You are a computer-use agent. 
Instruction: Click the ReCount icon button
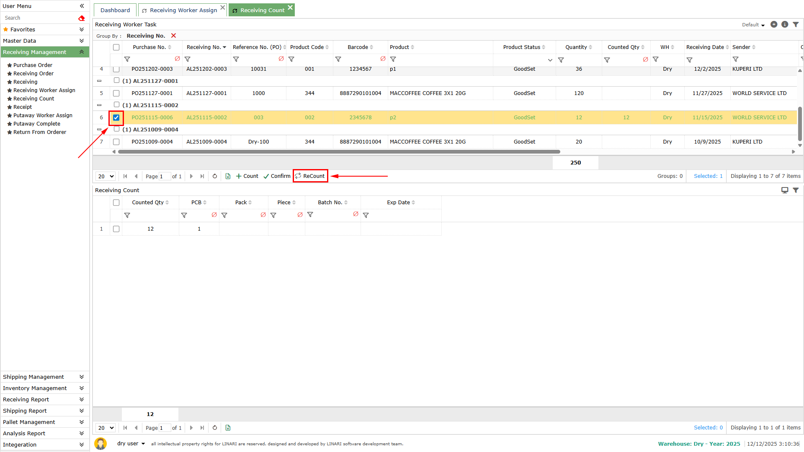point(310,176)
